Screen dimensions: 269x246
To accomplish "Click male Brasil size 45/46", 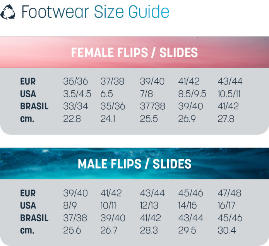I will [230, 218].
